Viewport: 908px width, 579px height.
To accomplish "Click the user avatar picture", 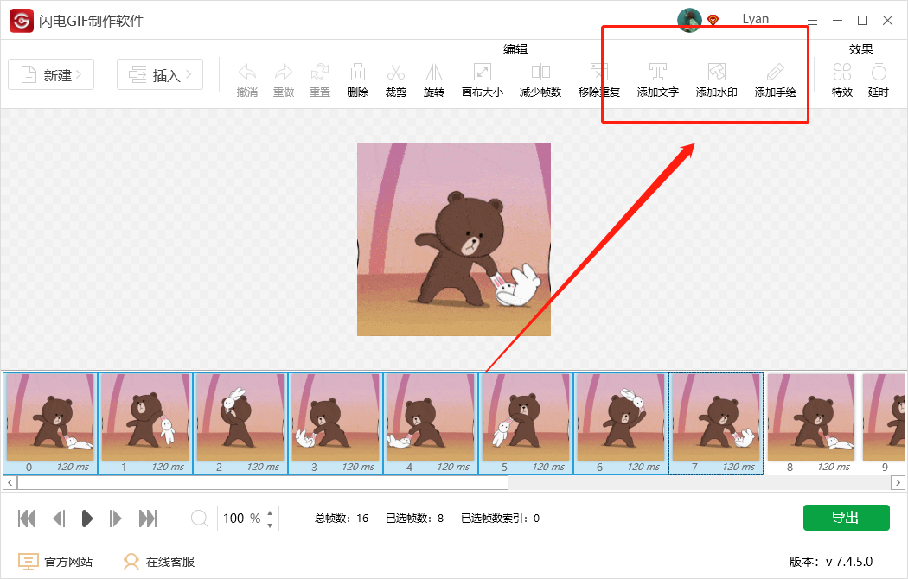I will click(x=689, y=20).
